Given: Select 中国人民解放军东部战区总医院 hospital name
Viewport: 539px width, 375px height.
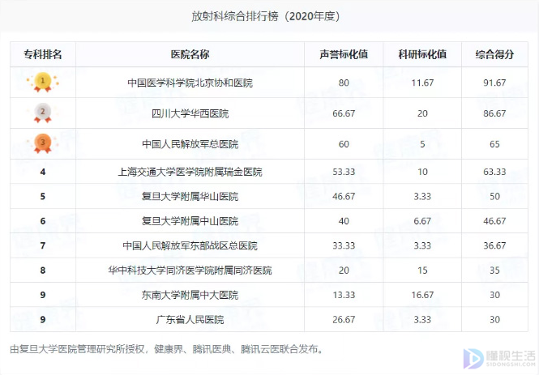Looking at the screenshot, I should [190, 245].
